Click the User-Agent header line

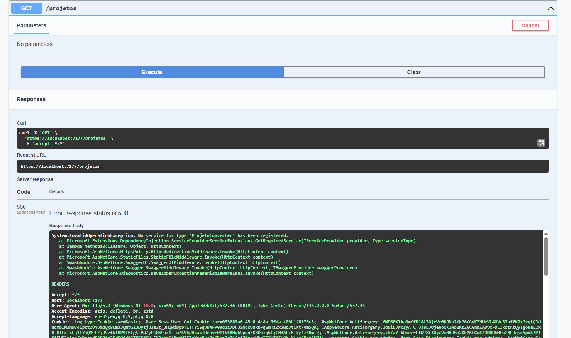tap(208, 306)
